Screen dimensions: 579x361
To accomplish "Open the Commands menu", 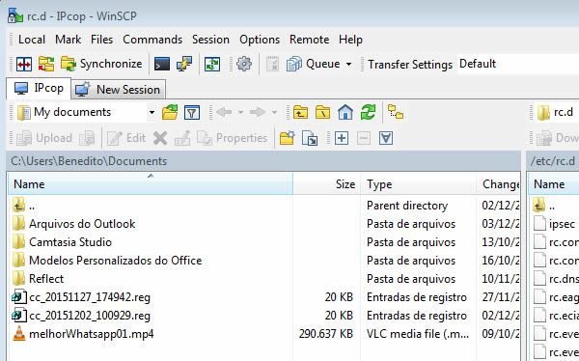I will [x=152, y=40].
